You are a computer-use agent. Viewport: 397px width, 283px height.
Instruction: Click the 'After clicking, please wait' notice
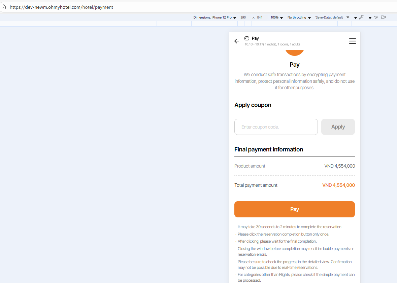[x=277, y=241]
